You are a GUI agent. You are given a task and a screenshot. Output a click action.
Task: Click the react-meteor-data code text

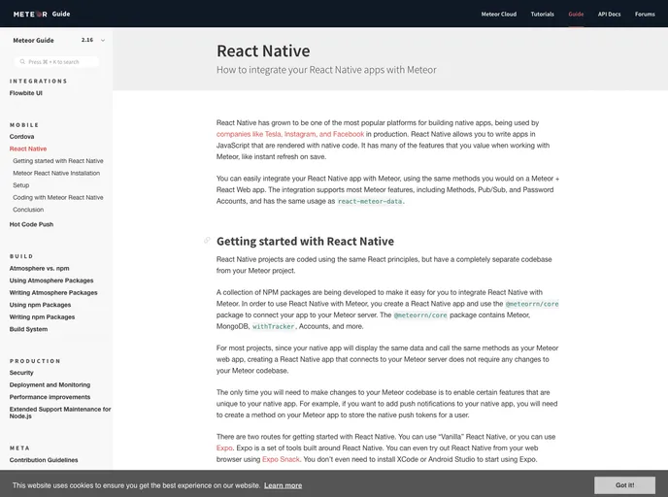pos(370,201)
